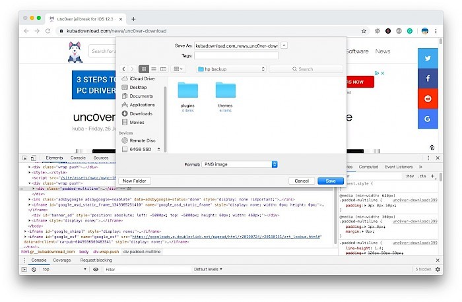This screenshot has width=462, height=302.
Task: Click the Save button
Action: pos(331,181)
